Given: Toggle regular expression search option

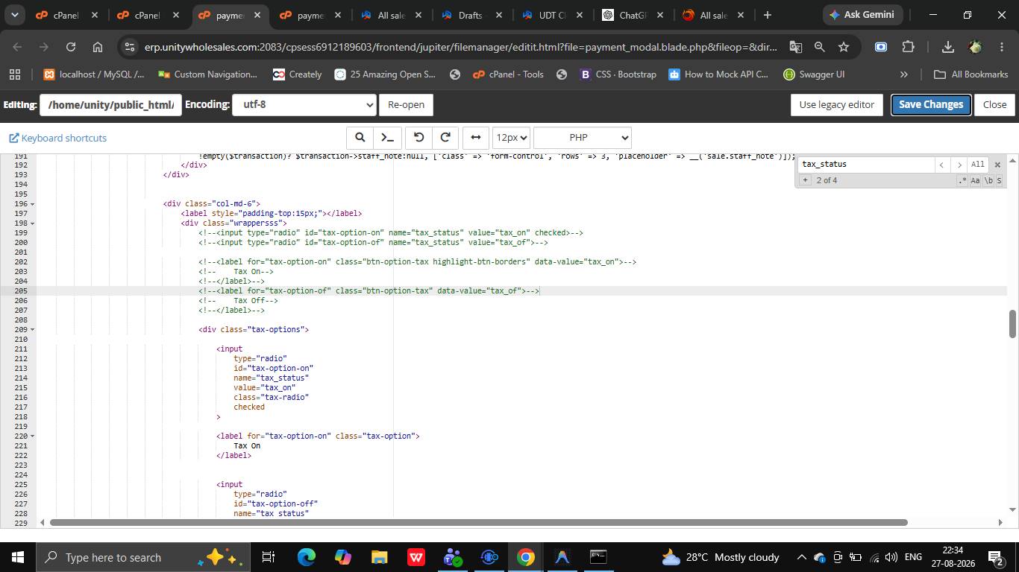Looking at the screenshot, I should (962, 181).
